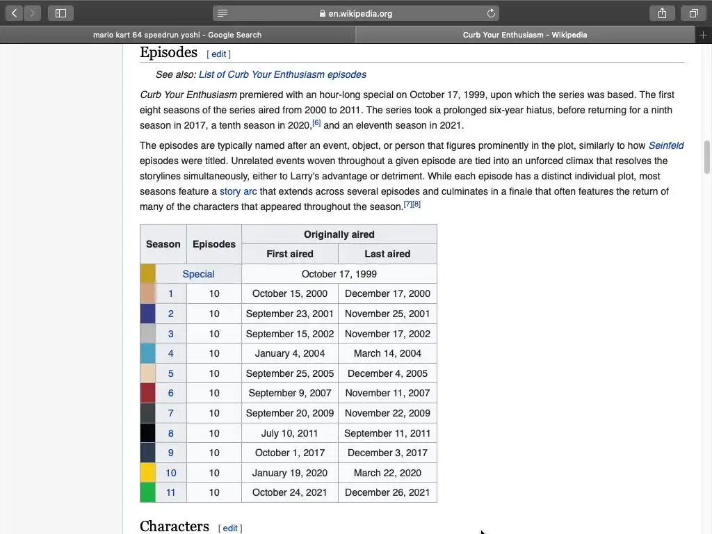
Task: Click the green Season 11 color swatch
Action: click(147, 493)
